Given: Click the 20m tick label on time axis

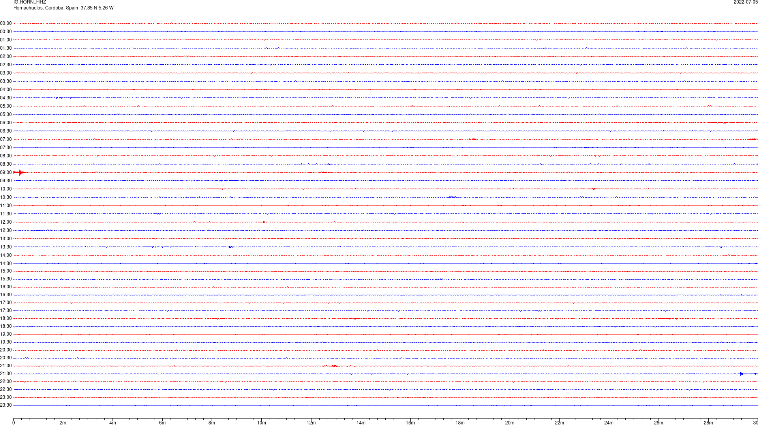Looking at the screenshot, I should (510, 423).
